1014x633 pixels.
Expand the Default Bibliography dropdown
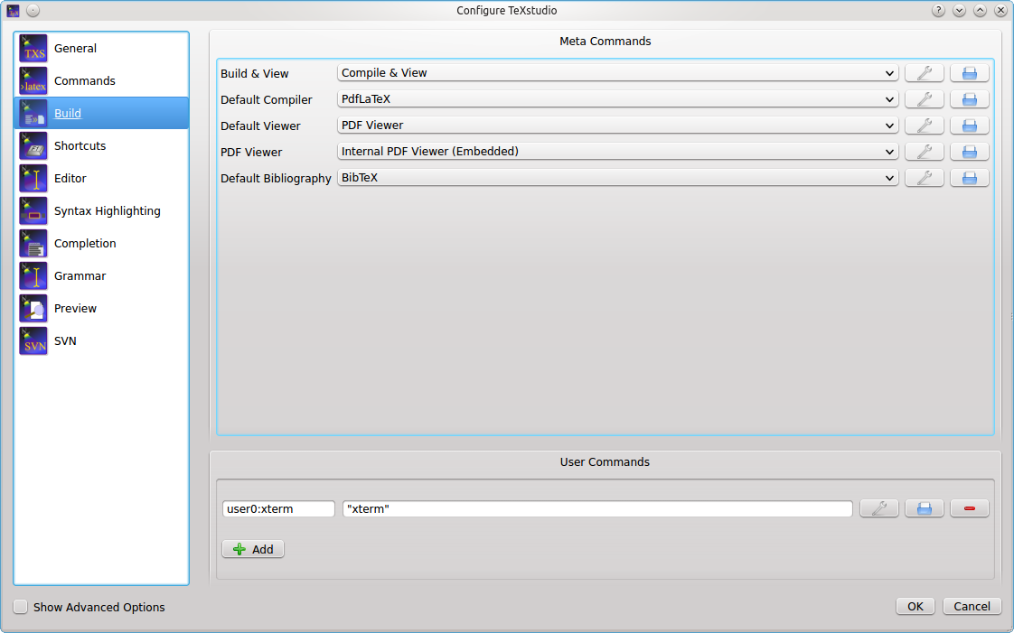click(617, 178)
